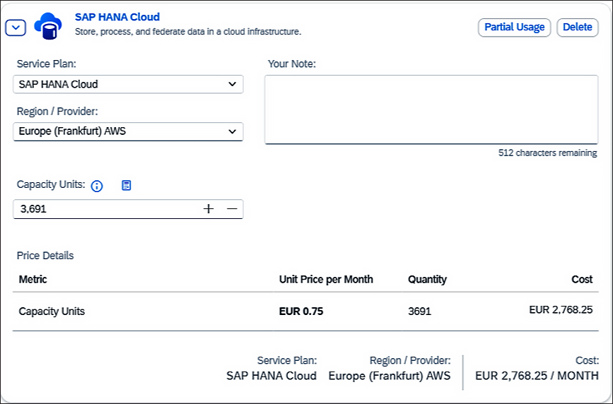Delete the SAP HANA Cloud service
Image resolution: width=613 pixels, height=404 pixels.
(578, 28)
